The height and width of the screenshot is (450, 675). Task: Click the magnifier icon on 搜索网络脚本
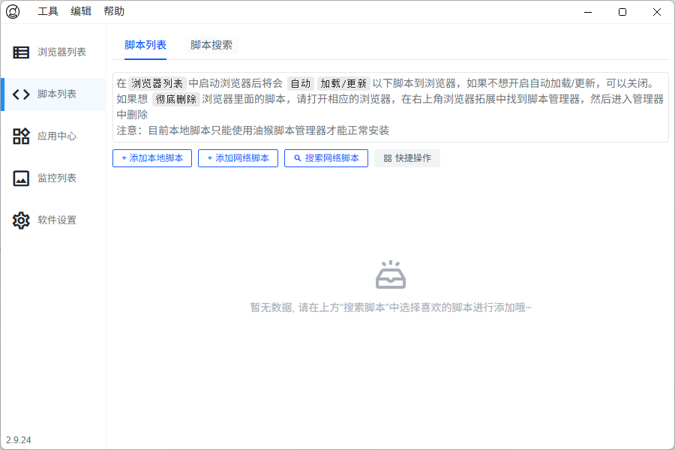(295, 158)
